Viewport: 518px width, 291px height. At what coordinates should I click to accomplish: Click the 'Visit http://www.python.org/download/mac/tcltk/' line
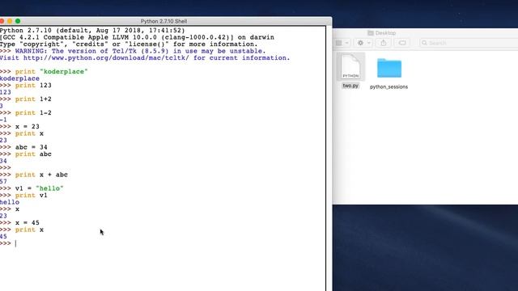click(145, 58)
